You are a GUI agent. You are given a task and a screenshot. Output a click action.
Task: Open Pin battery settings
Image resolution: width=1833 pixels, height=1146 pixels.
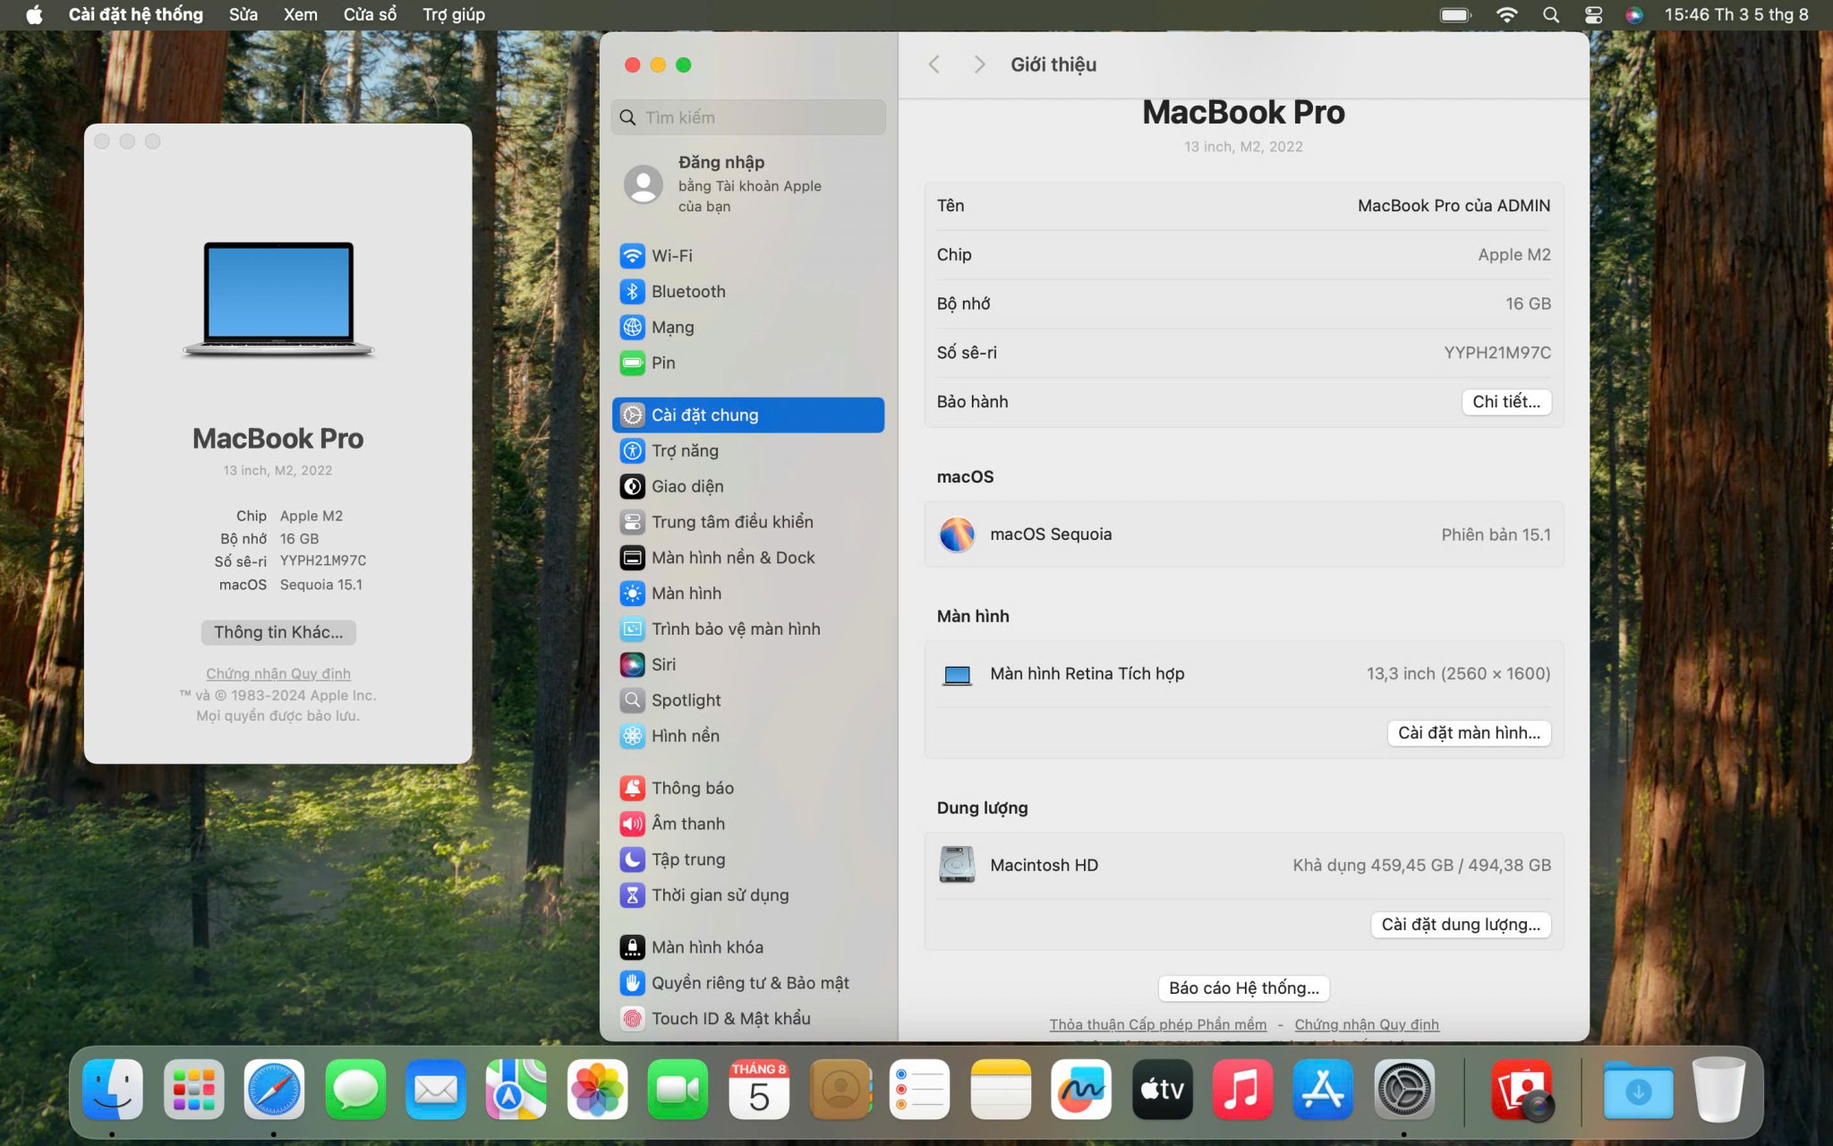click(x=748, y=363)
